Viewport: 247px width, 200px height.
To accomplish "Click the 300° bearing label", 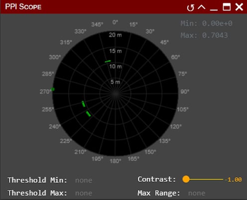I will (55, 57).
